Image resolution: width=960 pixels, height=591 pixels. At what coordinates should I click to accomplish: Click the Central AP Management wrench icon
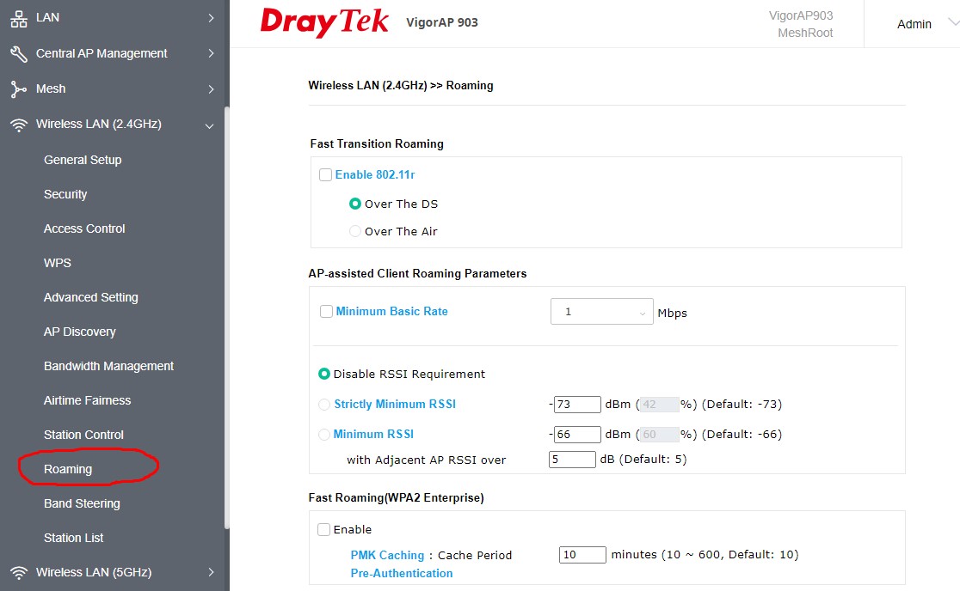pos(18,53)
